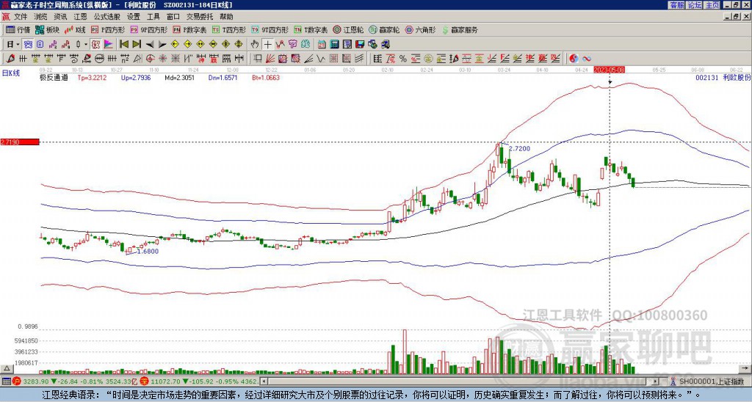This screenshot has width=752, height=402.
Task: Open the P四方形 tool
Action: [108, 29]
